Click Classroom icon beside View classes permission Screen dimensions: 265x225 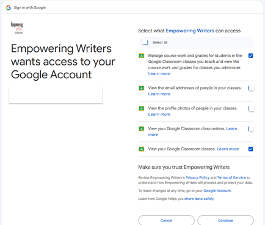(141, 149)
